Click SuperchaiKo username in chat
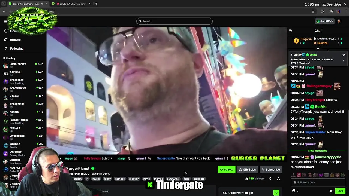The width and height of the screenshot is (349, 196). tap(315, 132)
